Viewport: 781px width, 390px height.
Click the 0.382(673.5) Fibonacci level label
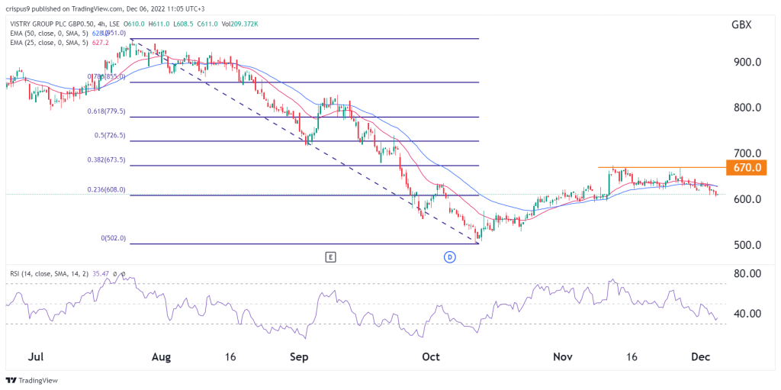[105, 160]
